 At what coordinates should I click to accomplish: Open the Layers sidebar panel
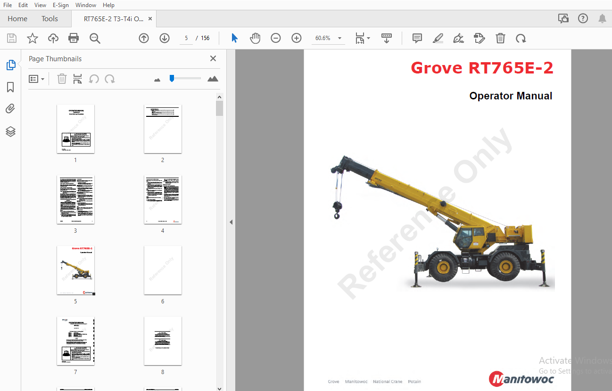pos(10,131)
